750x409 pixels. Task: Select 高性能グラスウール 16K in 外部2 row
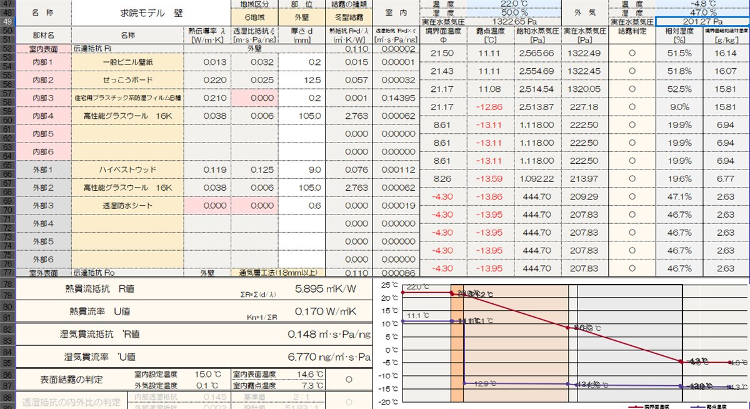(x=127, y=188)
